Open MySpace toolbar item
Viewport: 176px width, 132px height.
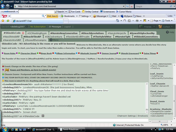point(126,16)
